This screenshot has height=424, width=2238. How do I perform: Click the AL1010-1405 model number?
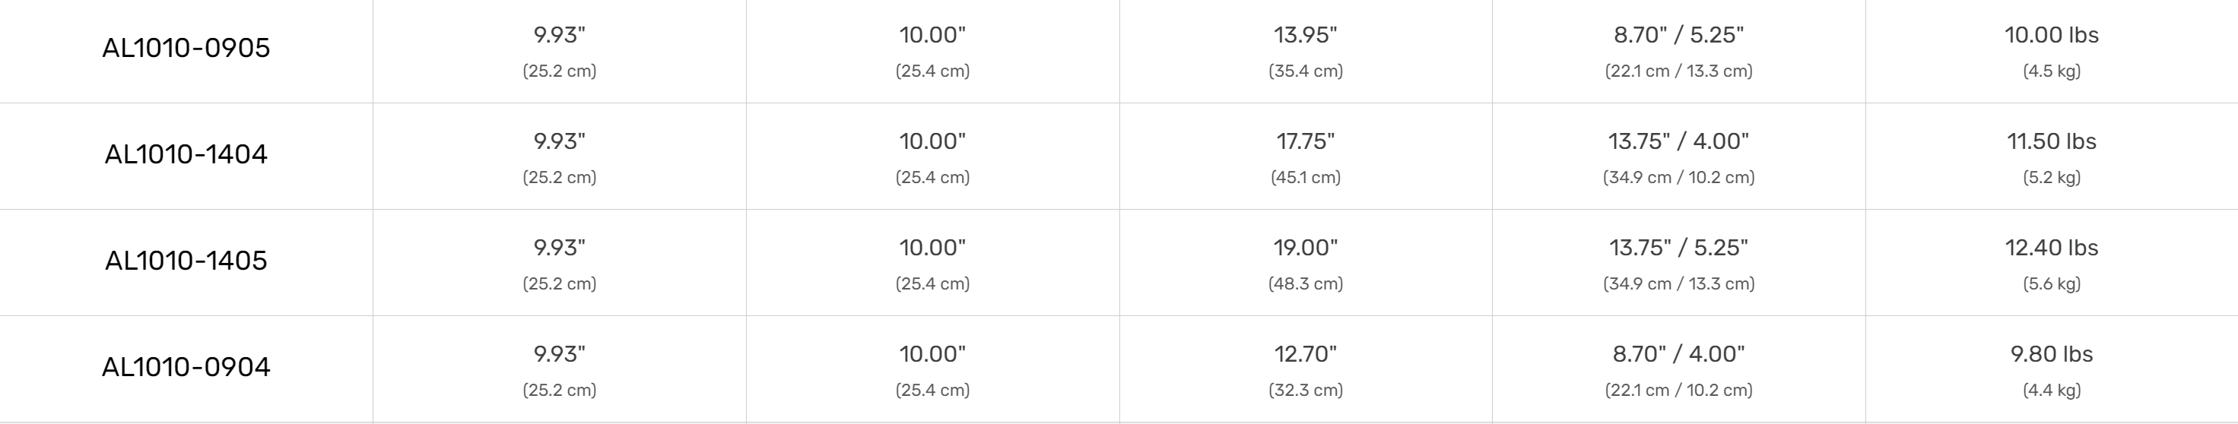click(x=186, y=261)
